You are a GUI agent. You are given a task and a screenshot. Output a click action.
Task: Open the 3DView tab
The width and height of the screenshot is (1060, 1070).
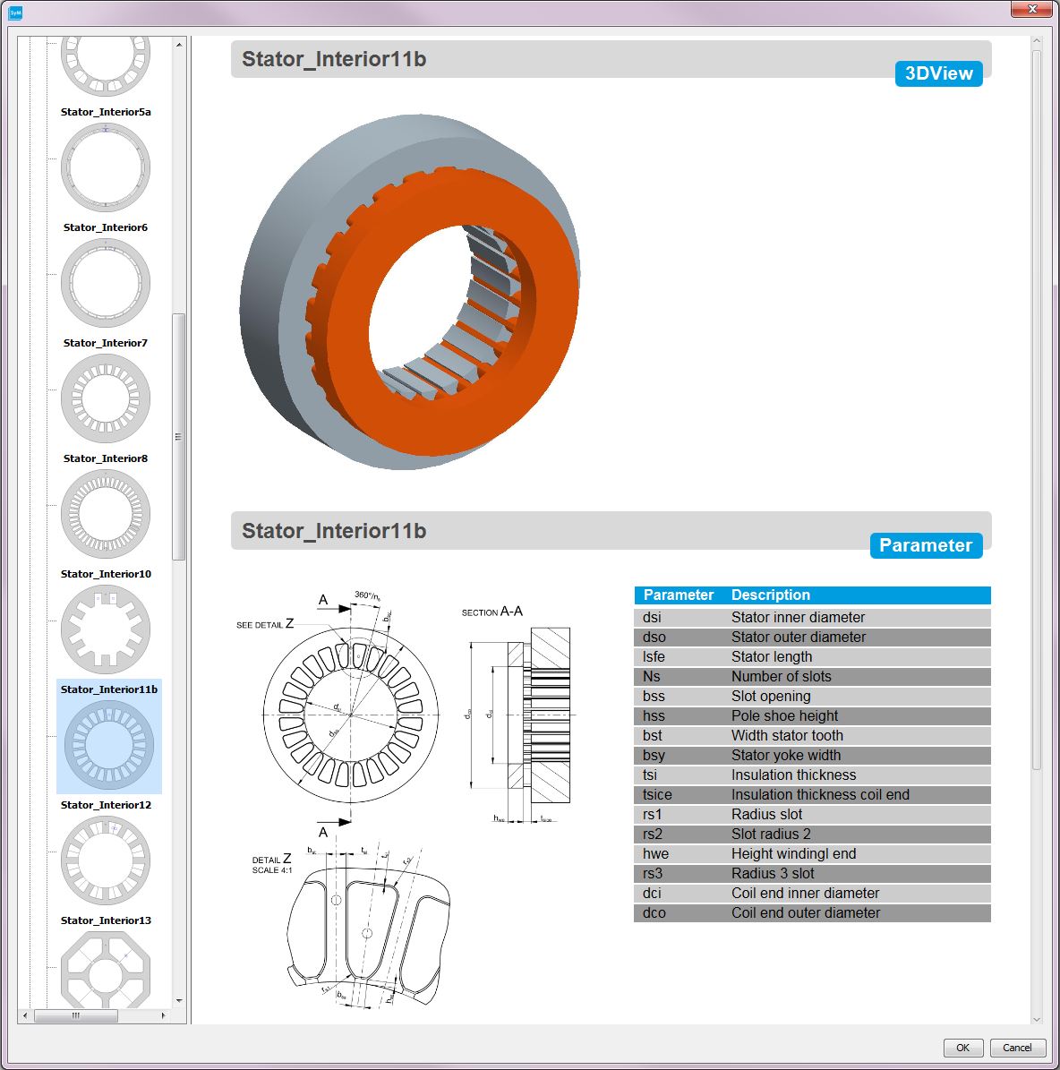point(938,73)
